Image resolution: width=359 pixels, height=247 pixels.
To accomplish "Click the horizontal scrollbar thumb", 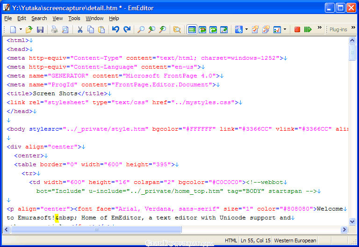I will pos(96,229).
